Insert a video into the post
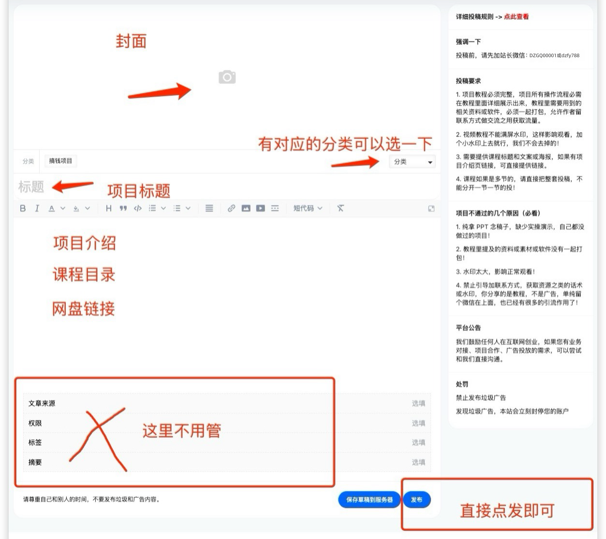This screenshot has height=539, width=606. 261,208
